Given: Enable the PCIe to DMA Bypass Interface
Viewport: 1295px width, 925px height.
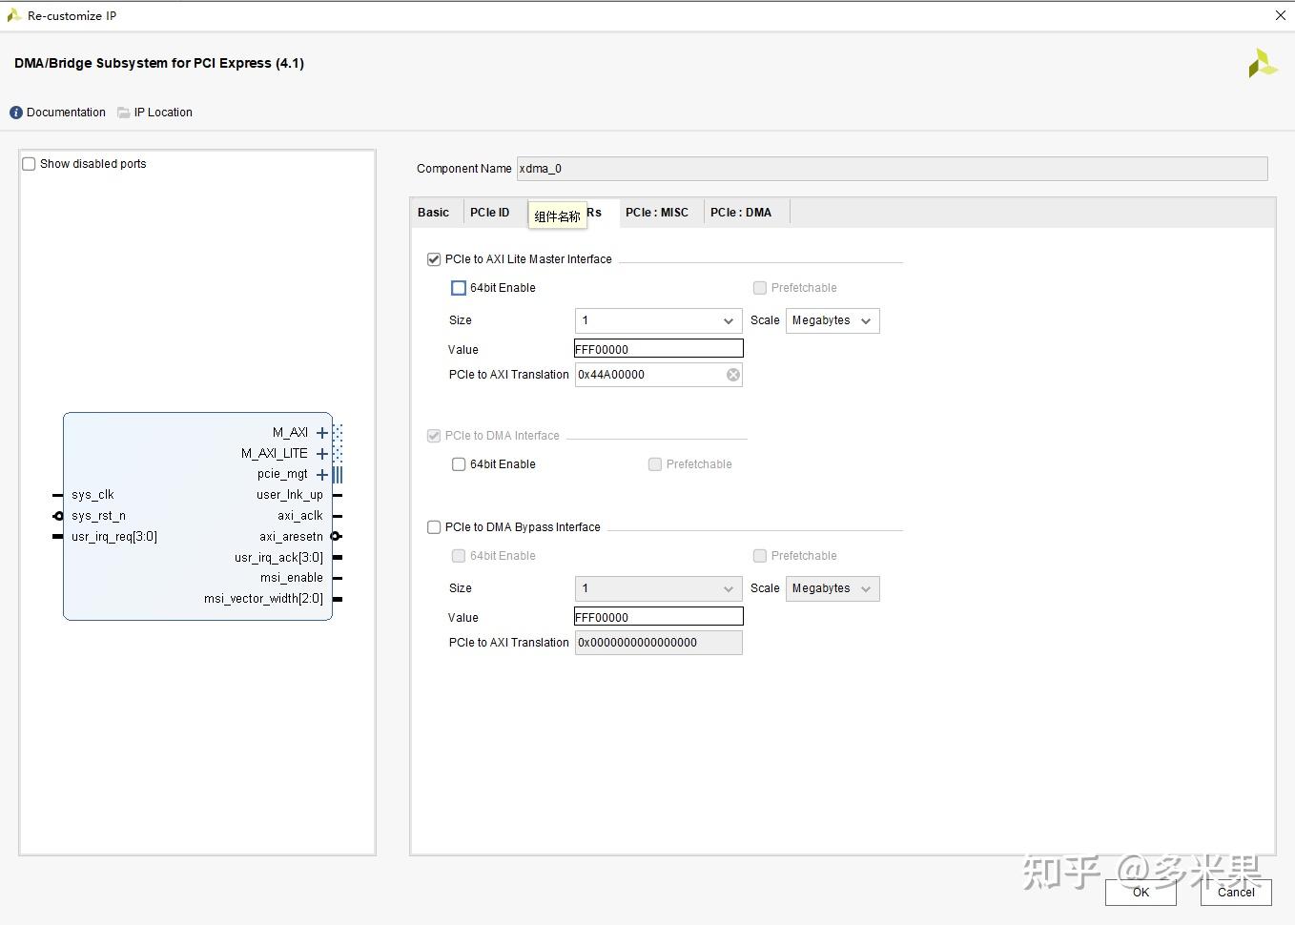Looking at the screenshot, I should (434, 526).
